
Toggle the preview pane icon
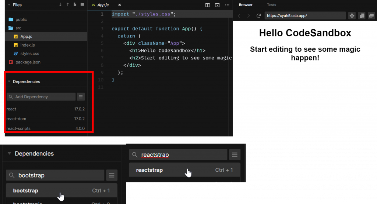pos(217,5)
